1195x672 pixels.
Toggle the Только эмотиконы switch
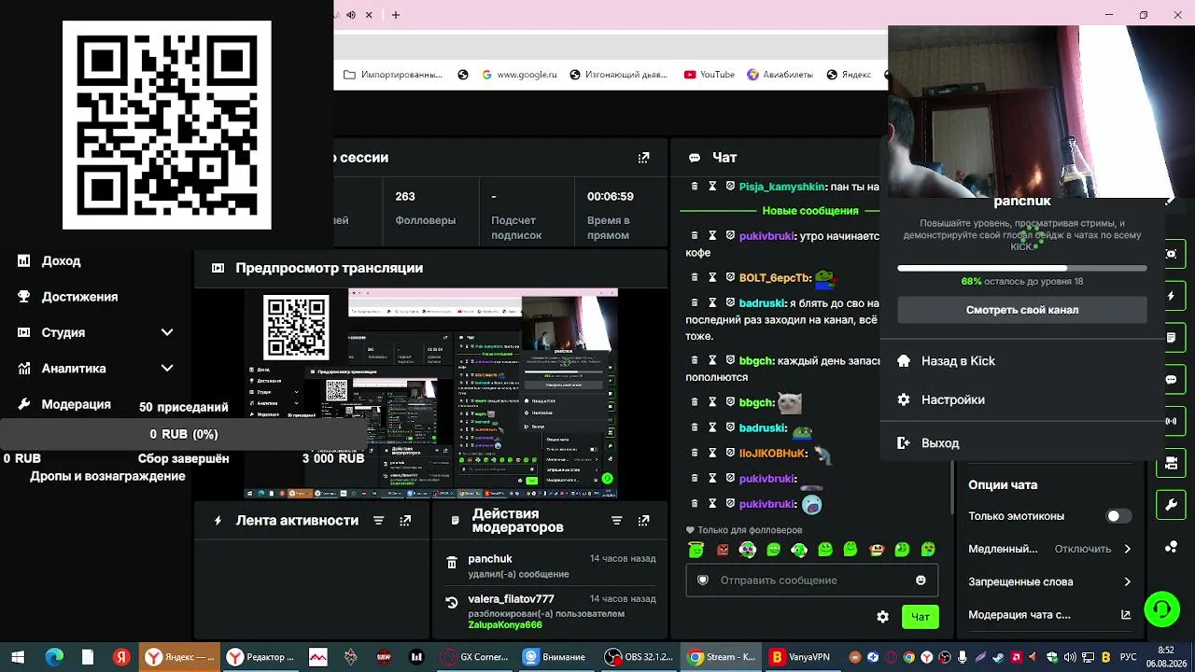[1118, 516]
